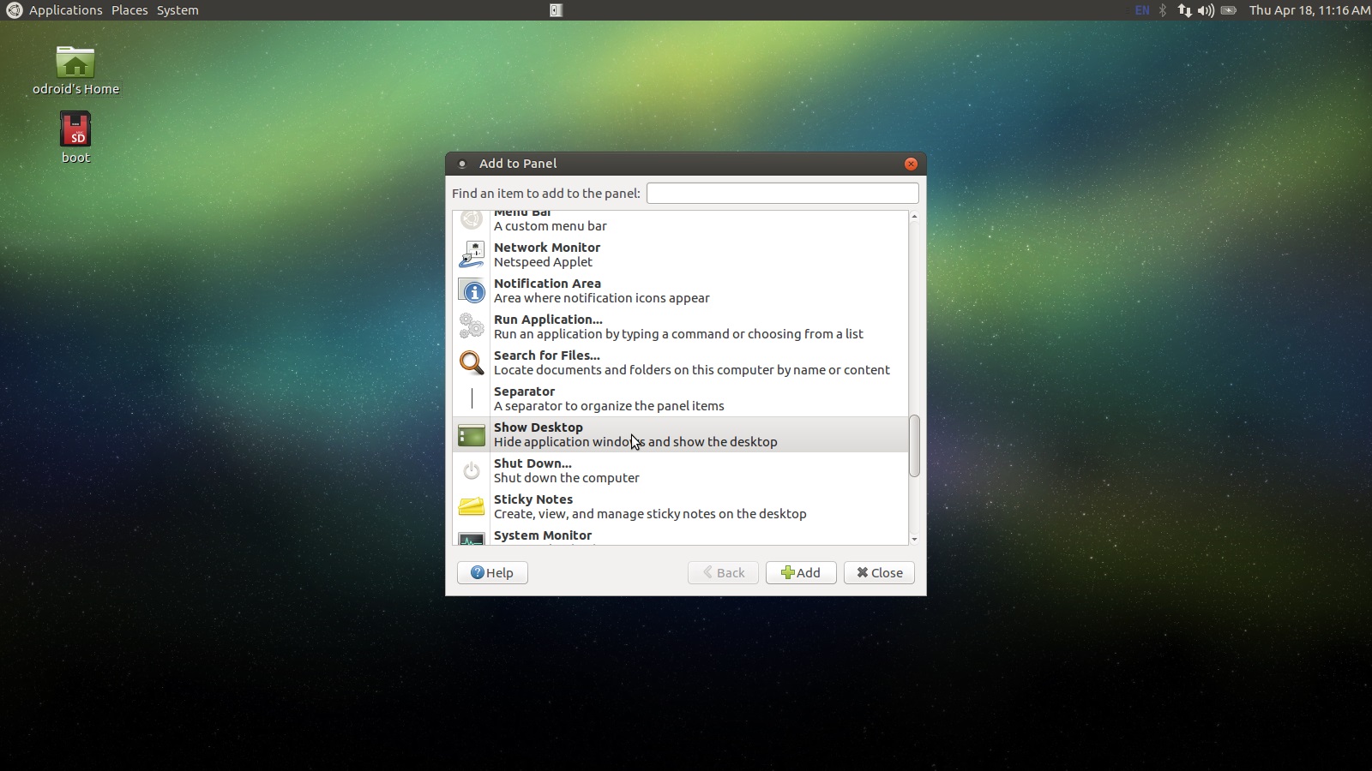The image size is (1372, 771).
Task: Open the Places menu
Action: tap(129, 10)
